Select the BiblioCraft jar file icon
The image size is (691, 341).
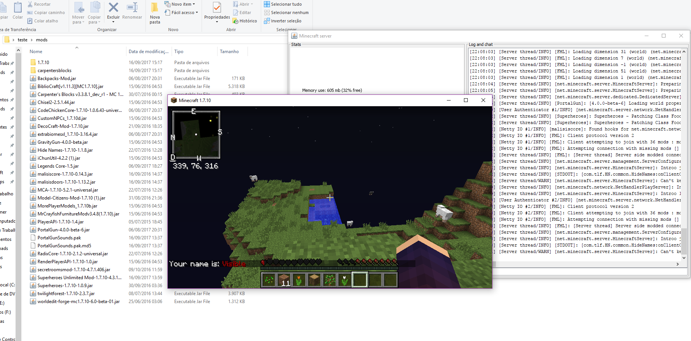tap(33, 86)
